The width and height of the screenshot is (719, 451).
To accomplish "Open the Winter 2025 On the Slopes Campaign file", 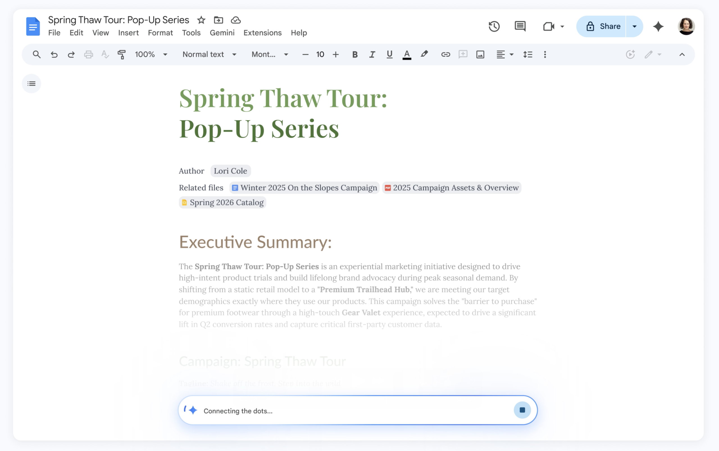I will [304, 188].
